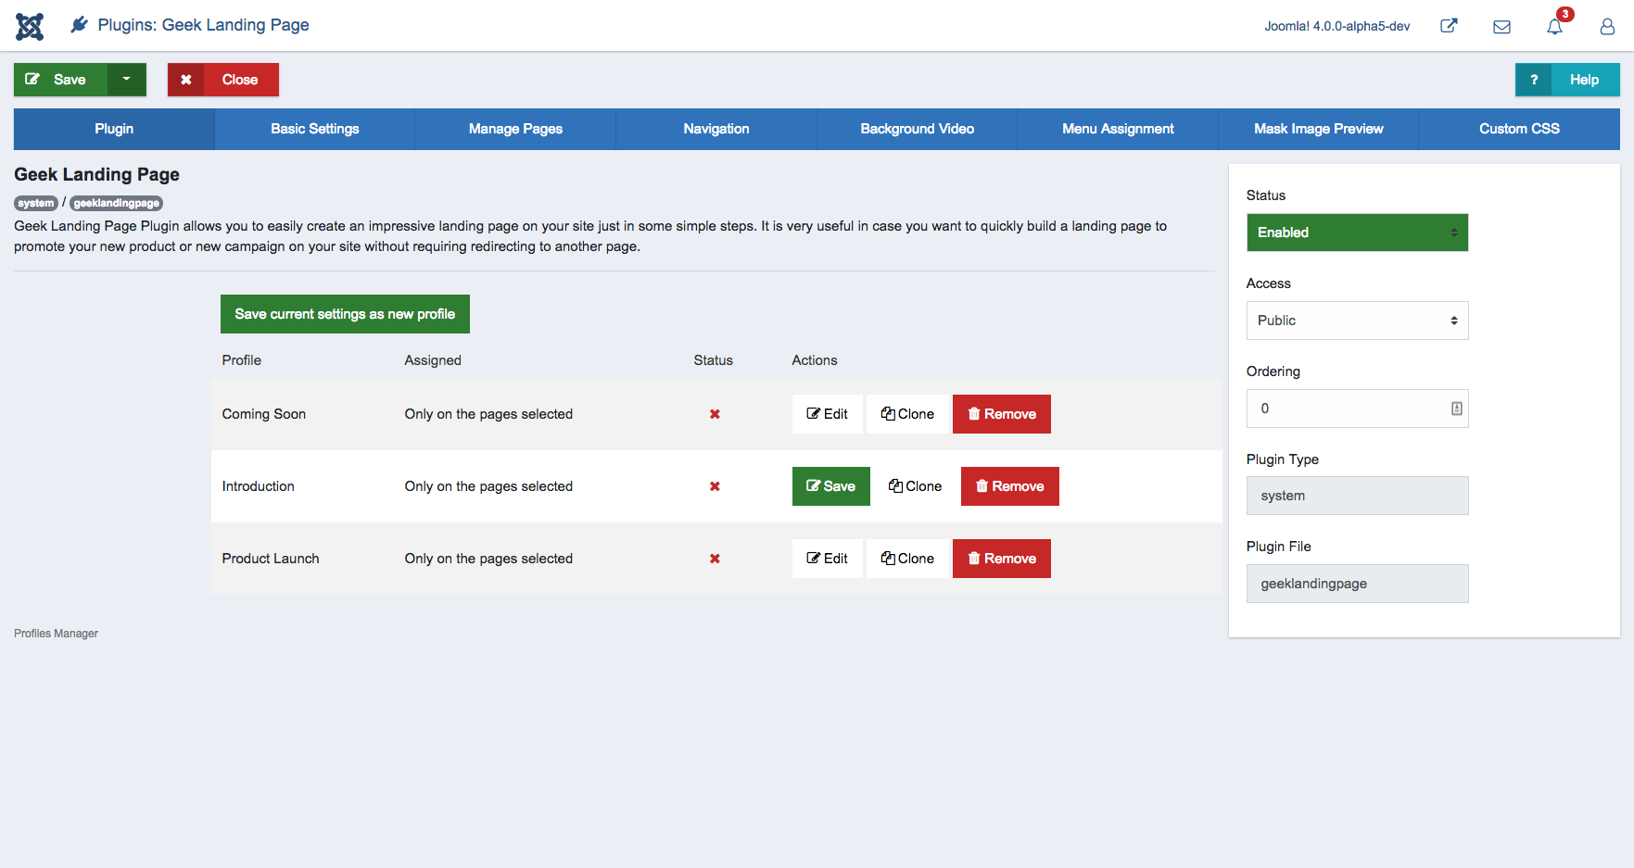Click the 'system' folder badge
Viewport: 1634px width, 868px height.
coord(36,203)
